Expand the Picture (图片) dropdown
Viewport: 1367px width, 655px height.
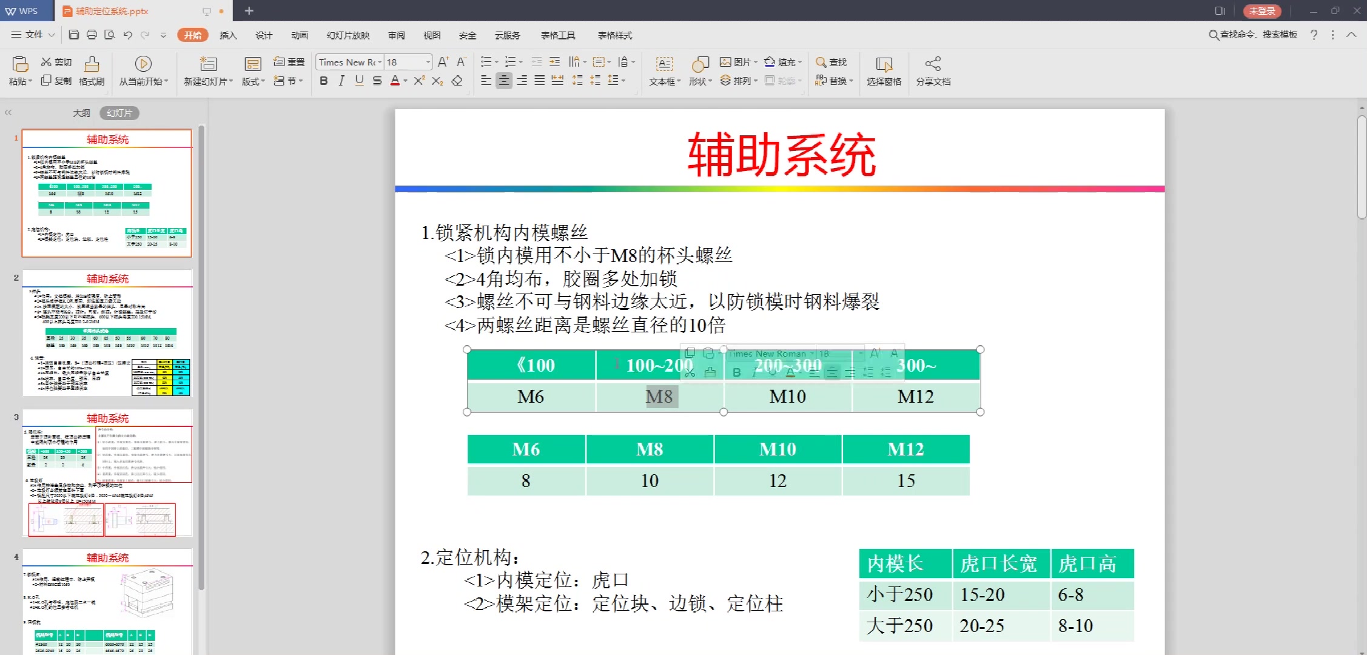(x=739, y=62)
